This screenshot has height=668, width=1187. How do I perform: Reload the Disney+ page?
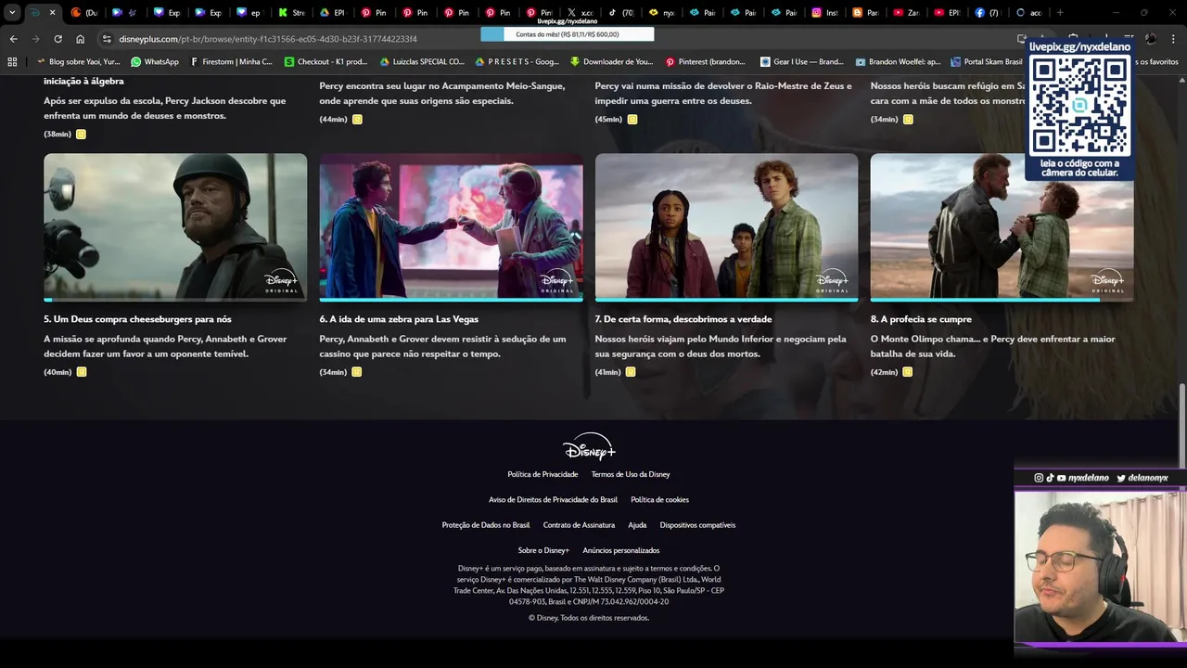pos(57,39)
